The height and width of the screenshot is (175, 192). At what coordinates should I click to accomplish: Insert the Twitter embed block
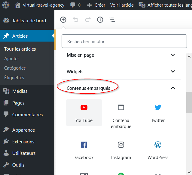tap(158, 113)
